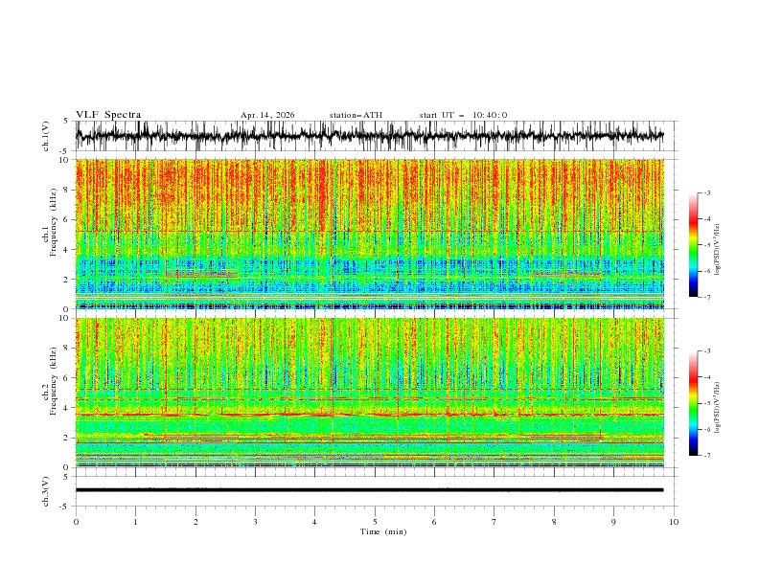The height and width of the screenshot is (586, 759).
Task: Click the ch.3 voltage waveform black trace
Action: pyautogui.click(x=370, y=490)
